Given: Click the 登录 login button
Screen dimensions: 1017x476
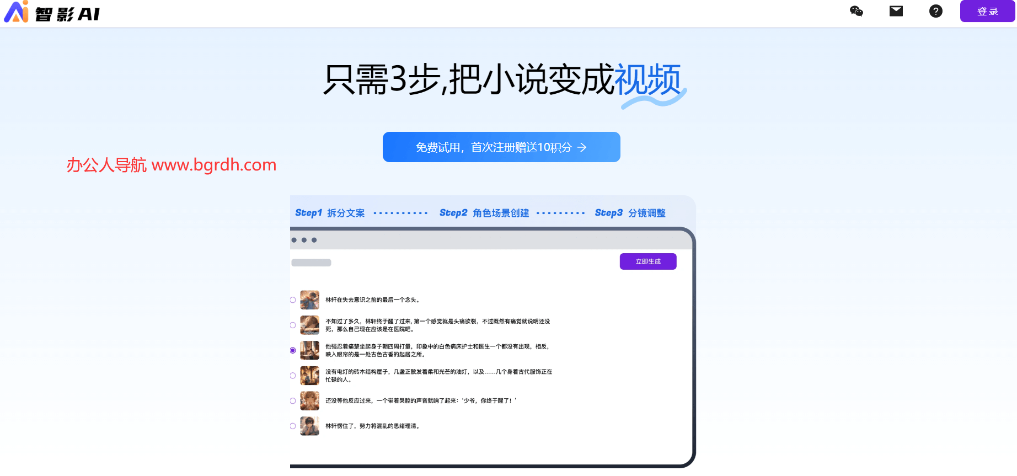Looking at the screenshot, I should coord(987,11).
